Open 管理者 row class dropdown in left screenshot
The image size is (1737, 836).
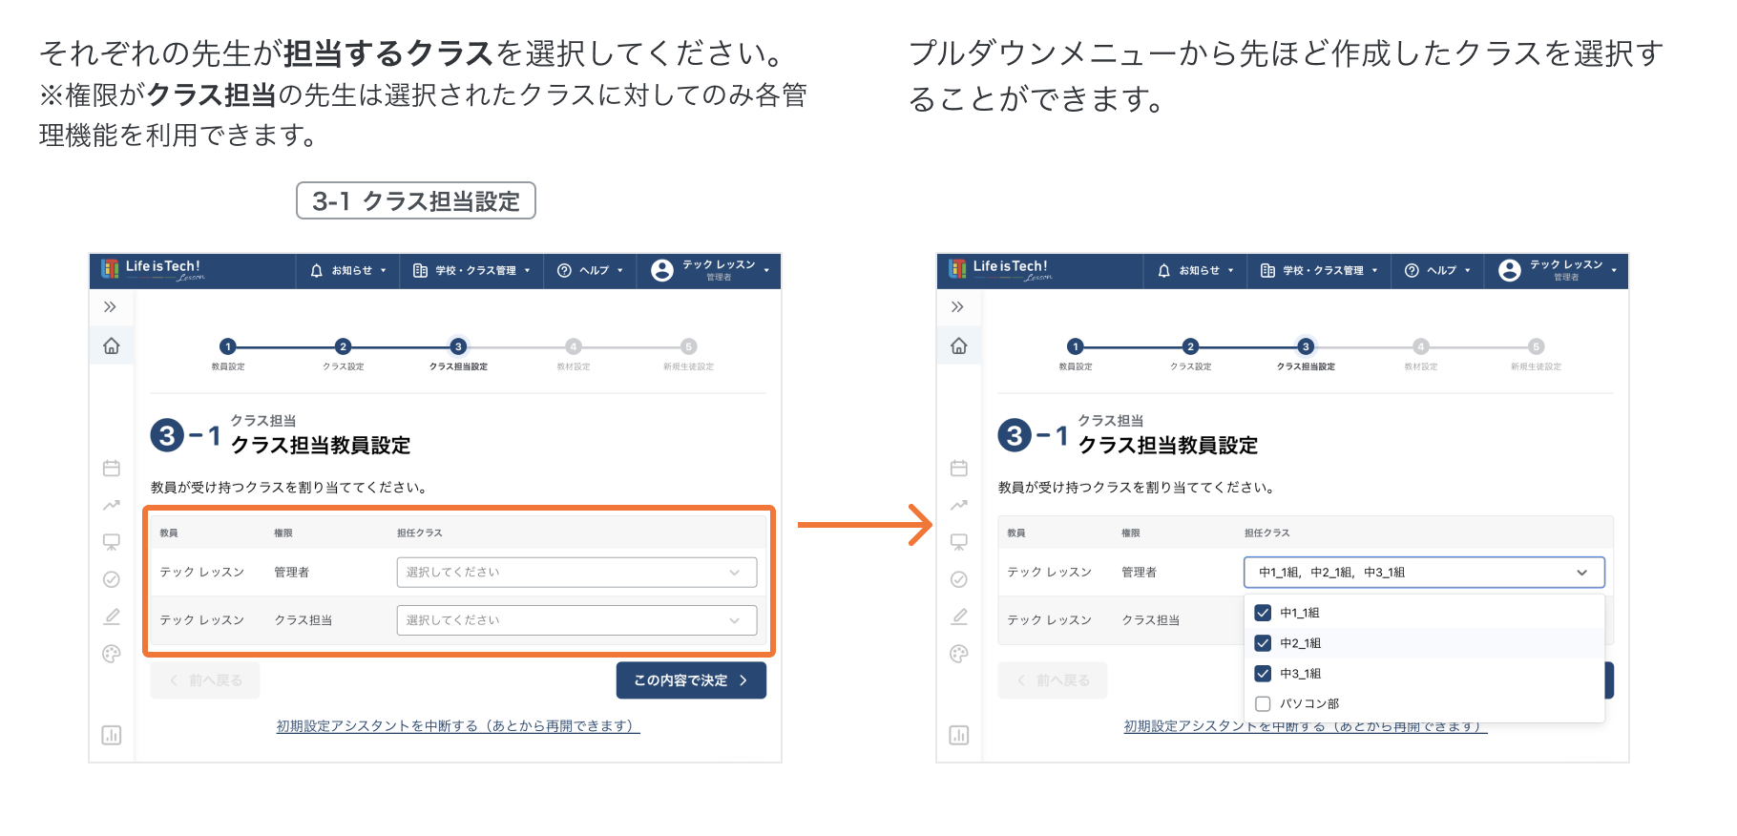[x=576, y=573]
